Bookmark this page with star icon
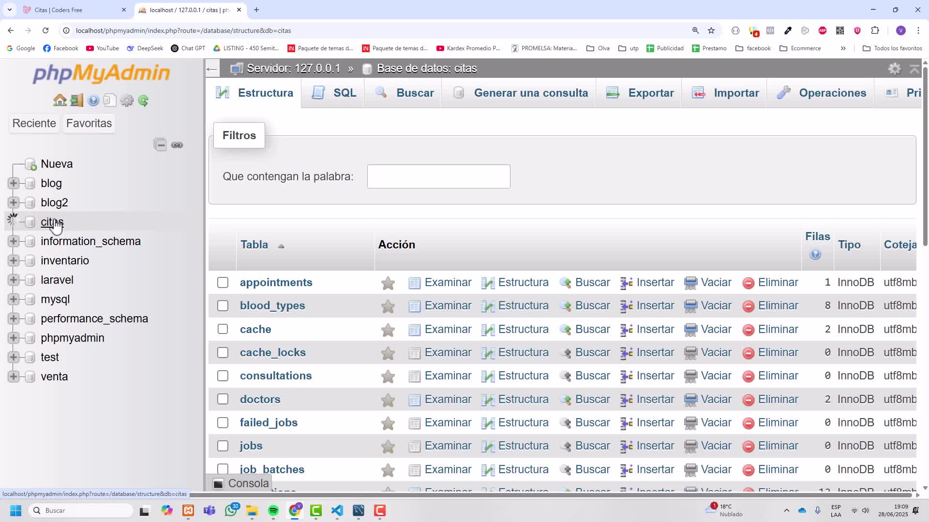929x522 pixels. (711, 30)
